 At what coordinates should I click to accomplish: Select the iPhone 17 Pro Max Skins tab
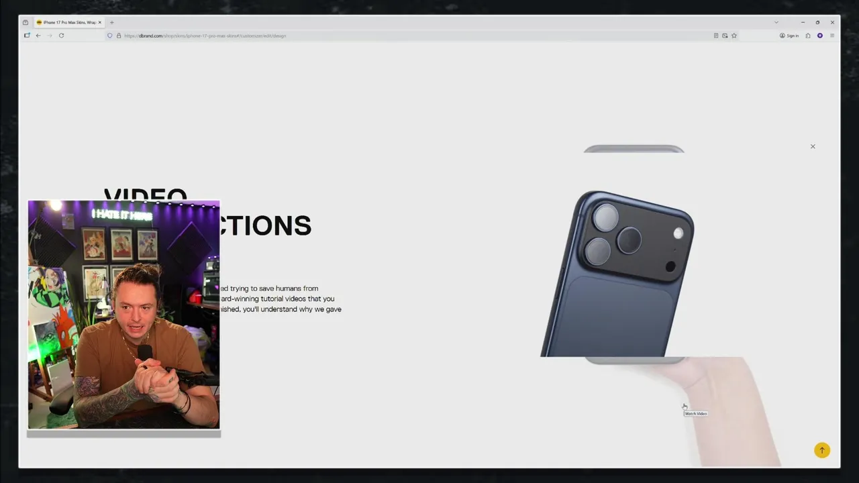(68, 22)
